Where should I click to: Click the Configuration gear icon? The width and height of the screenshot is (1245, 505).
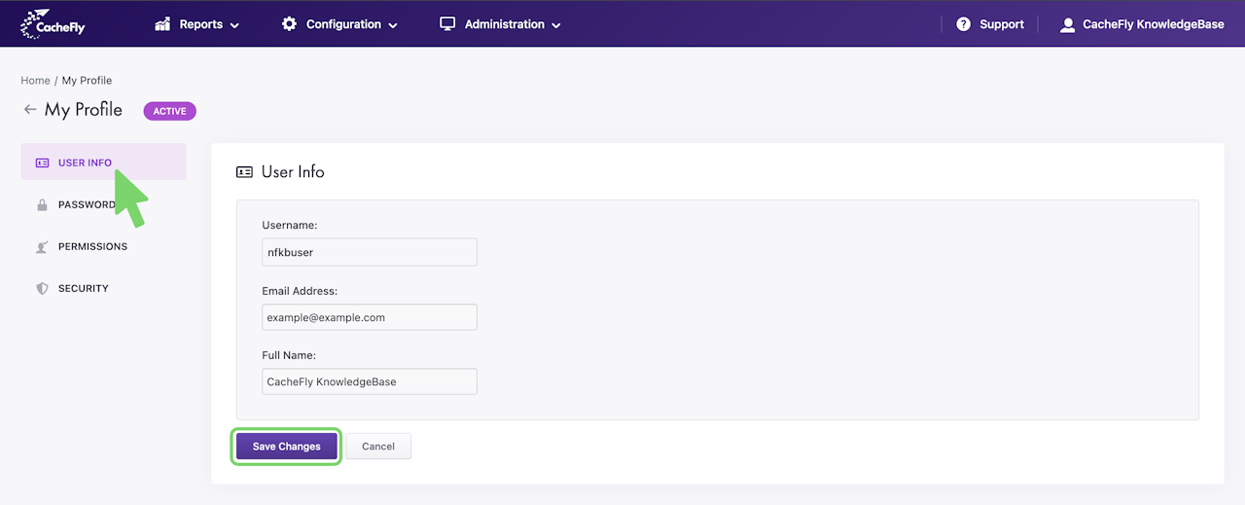pyautogui.click(x=289, y=23)
